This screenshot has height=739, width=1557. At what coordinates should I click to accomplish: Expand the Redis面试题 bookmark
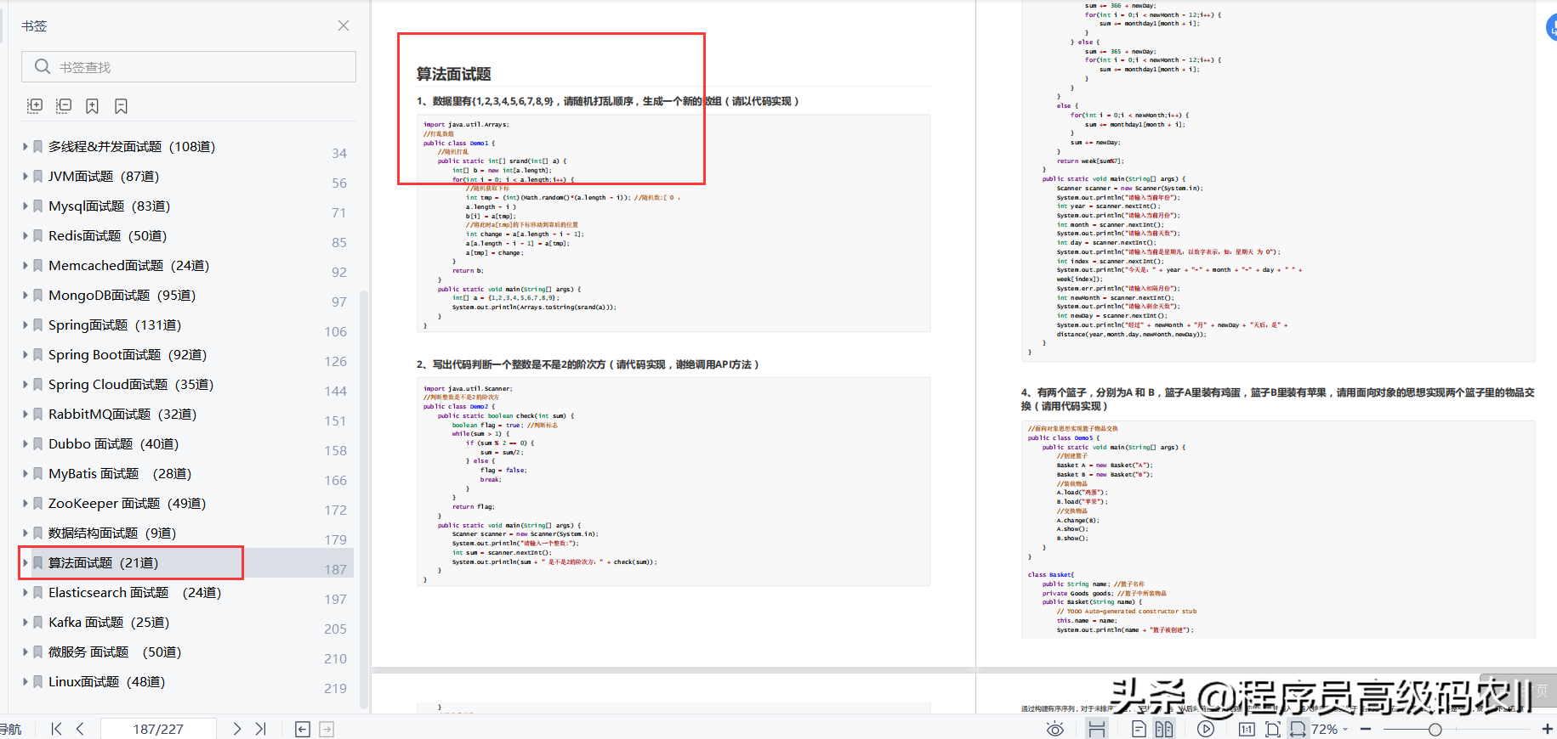pos(26,235)
